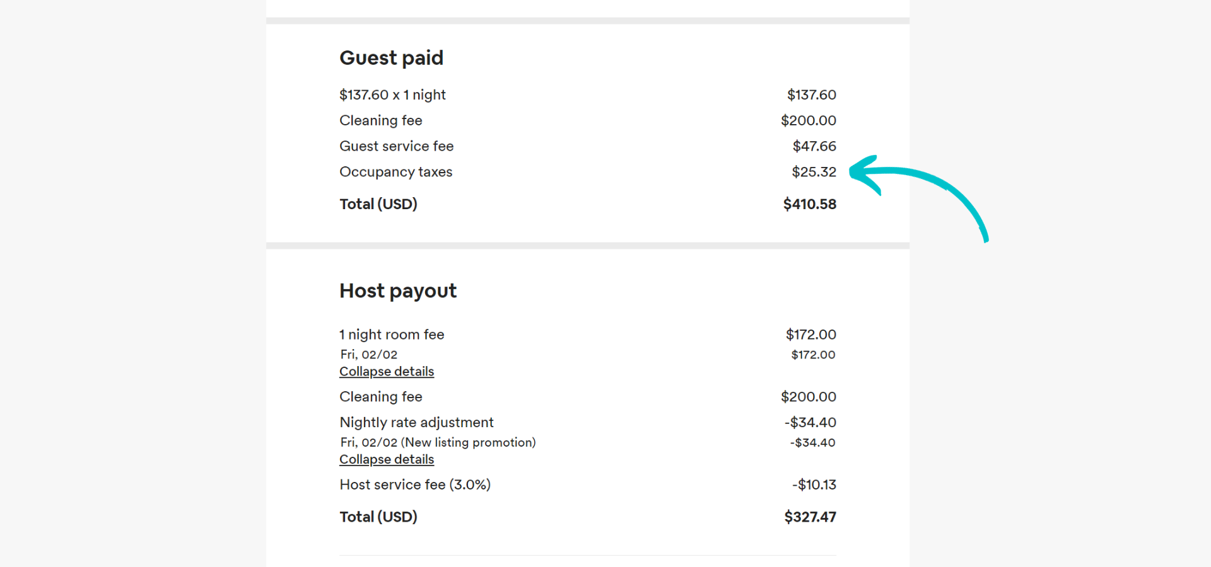
Task: Select the 1 night room fee entry
Action: coord(392,335)
